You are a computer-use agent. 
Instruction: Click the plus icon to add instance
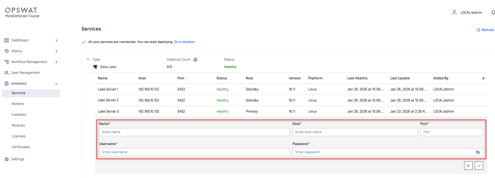[483, 78]
